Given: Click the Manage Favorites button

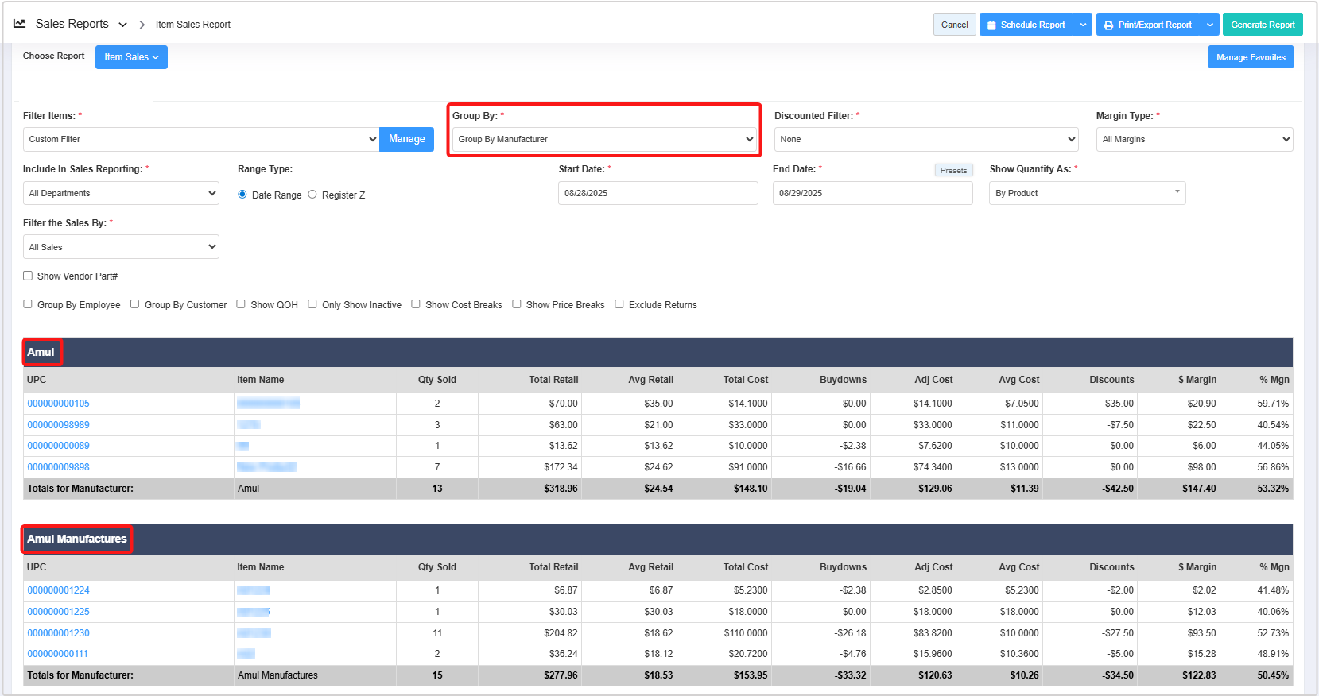Looking at the screenshot, I should [1250, 57].
